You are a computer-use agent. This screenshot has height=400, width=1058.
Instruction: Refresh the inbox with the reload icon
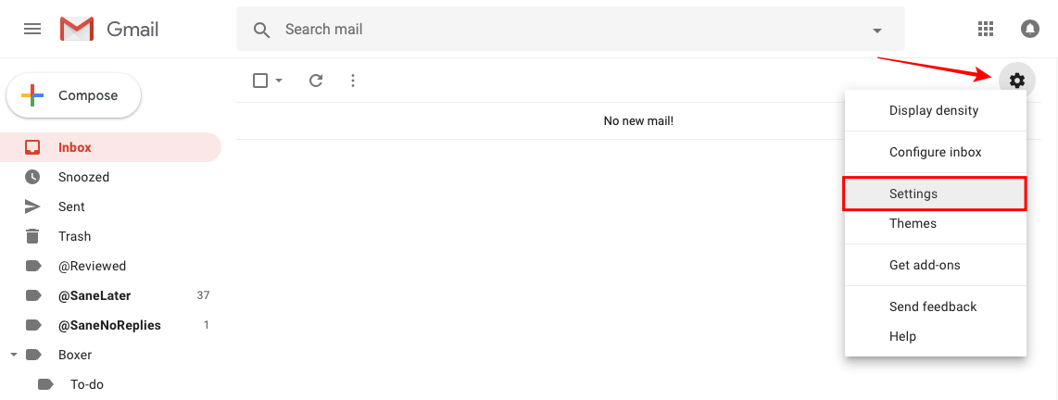tap(316, 81)
